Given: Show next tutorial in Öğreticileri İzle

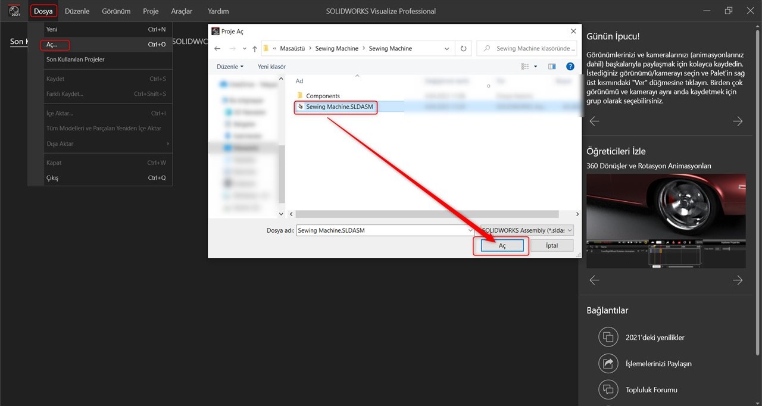Looking at the screenshot, I should pos(738,280).
